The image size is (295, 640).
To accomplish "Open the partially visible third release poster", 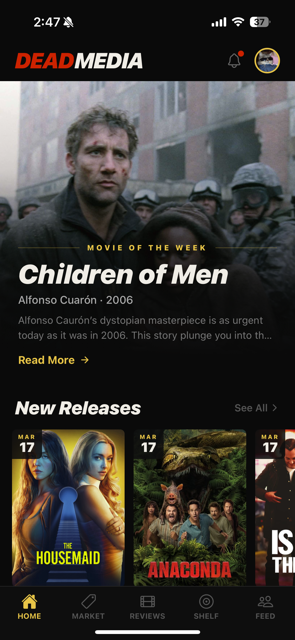I will coord(275,508).
